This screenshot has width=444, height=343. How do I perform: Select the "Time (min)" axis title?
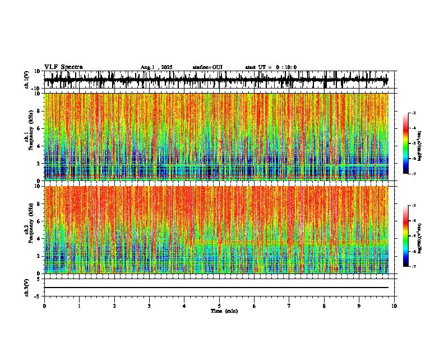[224, 311]
